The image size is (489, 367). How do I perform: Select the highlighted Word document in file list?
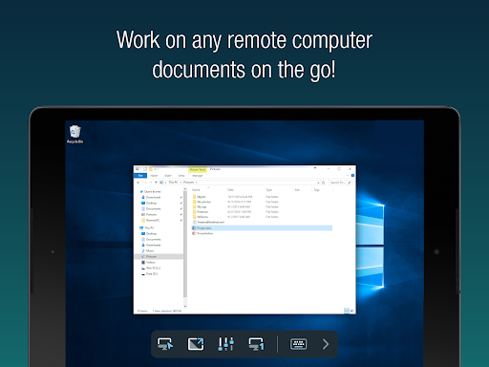pyautogui.click(x=262, y=227)
